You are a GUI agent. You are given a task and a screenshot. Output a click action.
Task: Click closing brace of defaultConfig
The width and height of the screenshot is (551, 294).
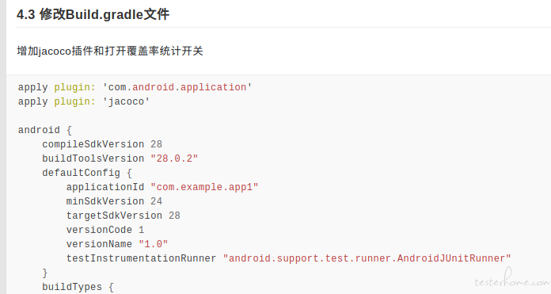tap(44, 273)
